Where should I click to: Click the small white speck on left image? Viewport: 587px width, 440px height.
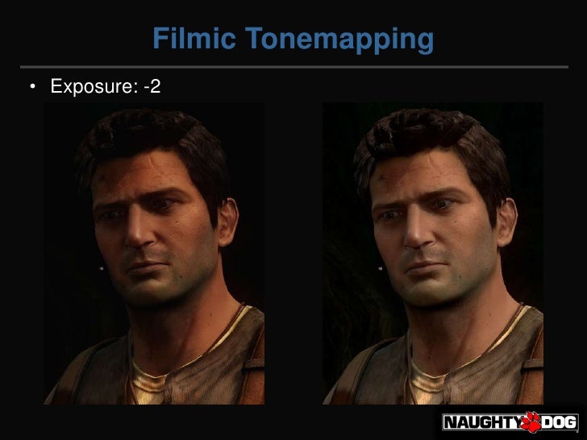[x=101, y=268]
